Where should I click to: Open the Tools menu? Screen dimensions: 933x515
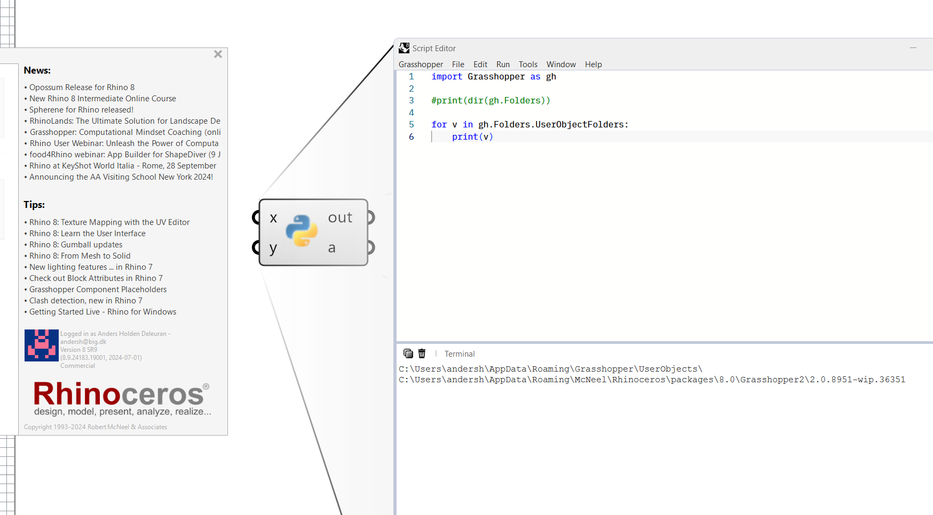pos(528,64)
